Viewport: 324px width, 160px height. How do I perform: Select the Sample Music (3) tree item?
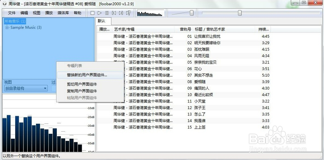(26, 27)
